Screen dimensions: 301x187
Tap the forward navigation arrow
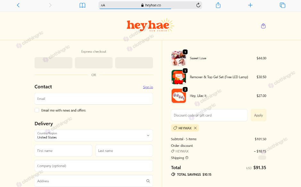(50, 5)
